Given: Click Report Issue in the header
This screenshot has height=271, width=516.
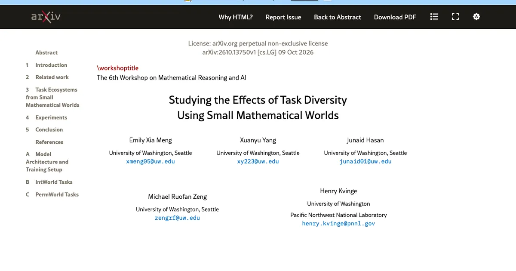Looking at the screenshot, I should pos(283,17).
